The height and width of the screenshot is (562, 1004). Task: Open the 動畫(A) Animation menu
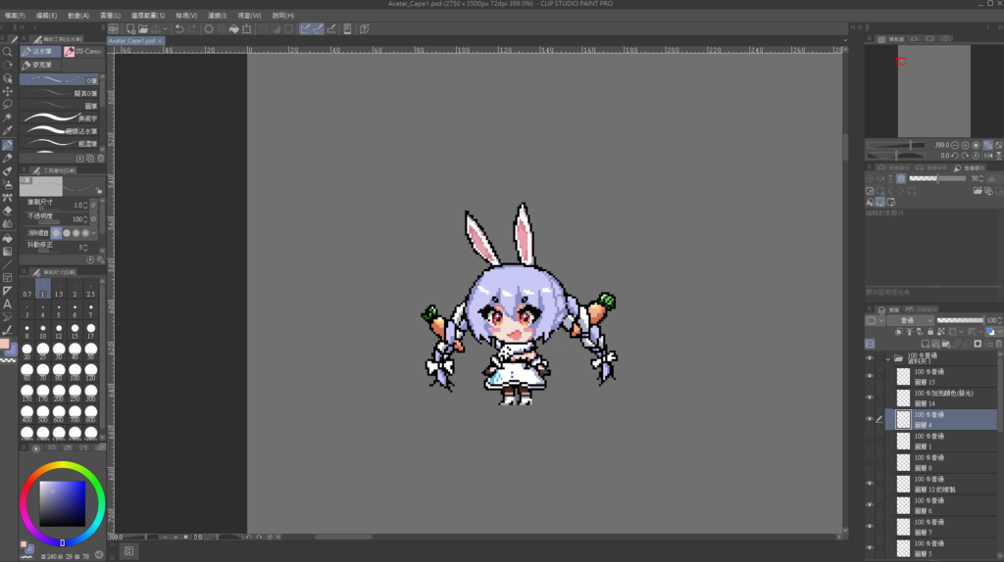coord(78,16)
